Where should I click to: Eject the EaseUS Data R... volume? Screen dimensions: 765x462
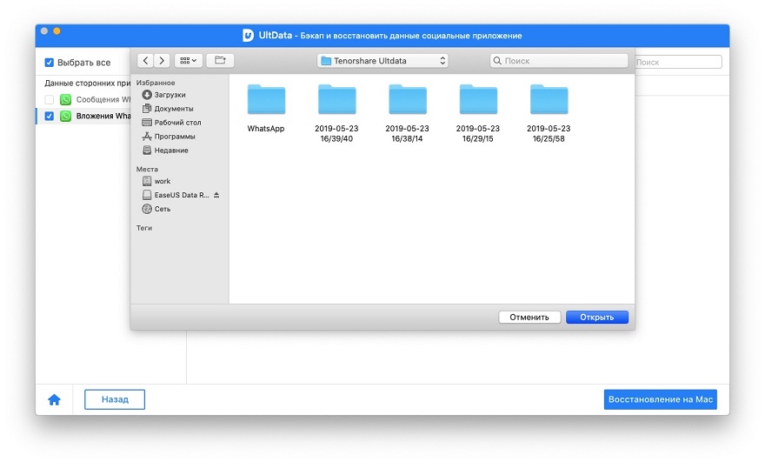[x=216, y=195]
